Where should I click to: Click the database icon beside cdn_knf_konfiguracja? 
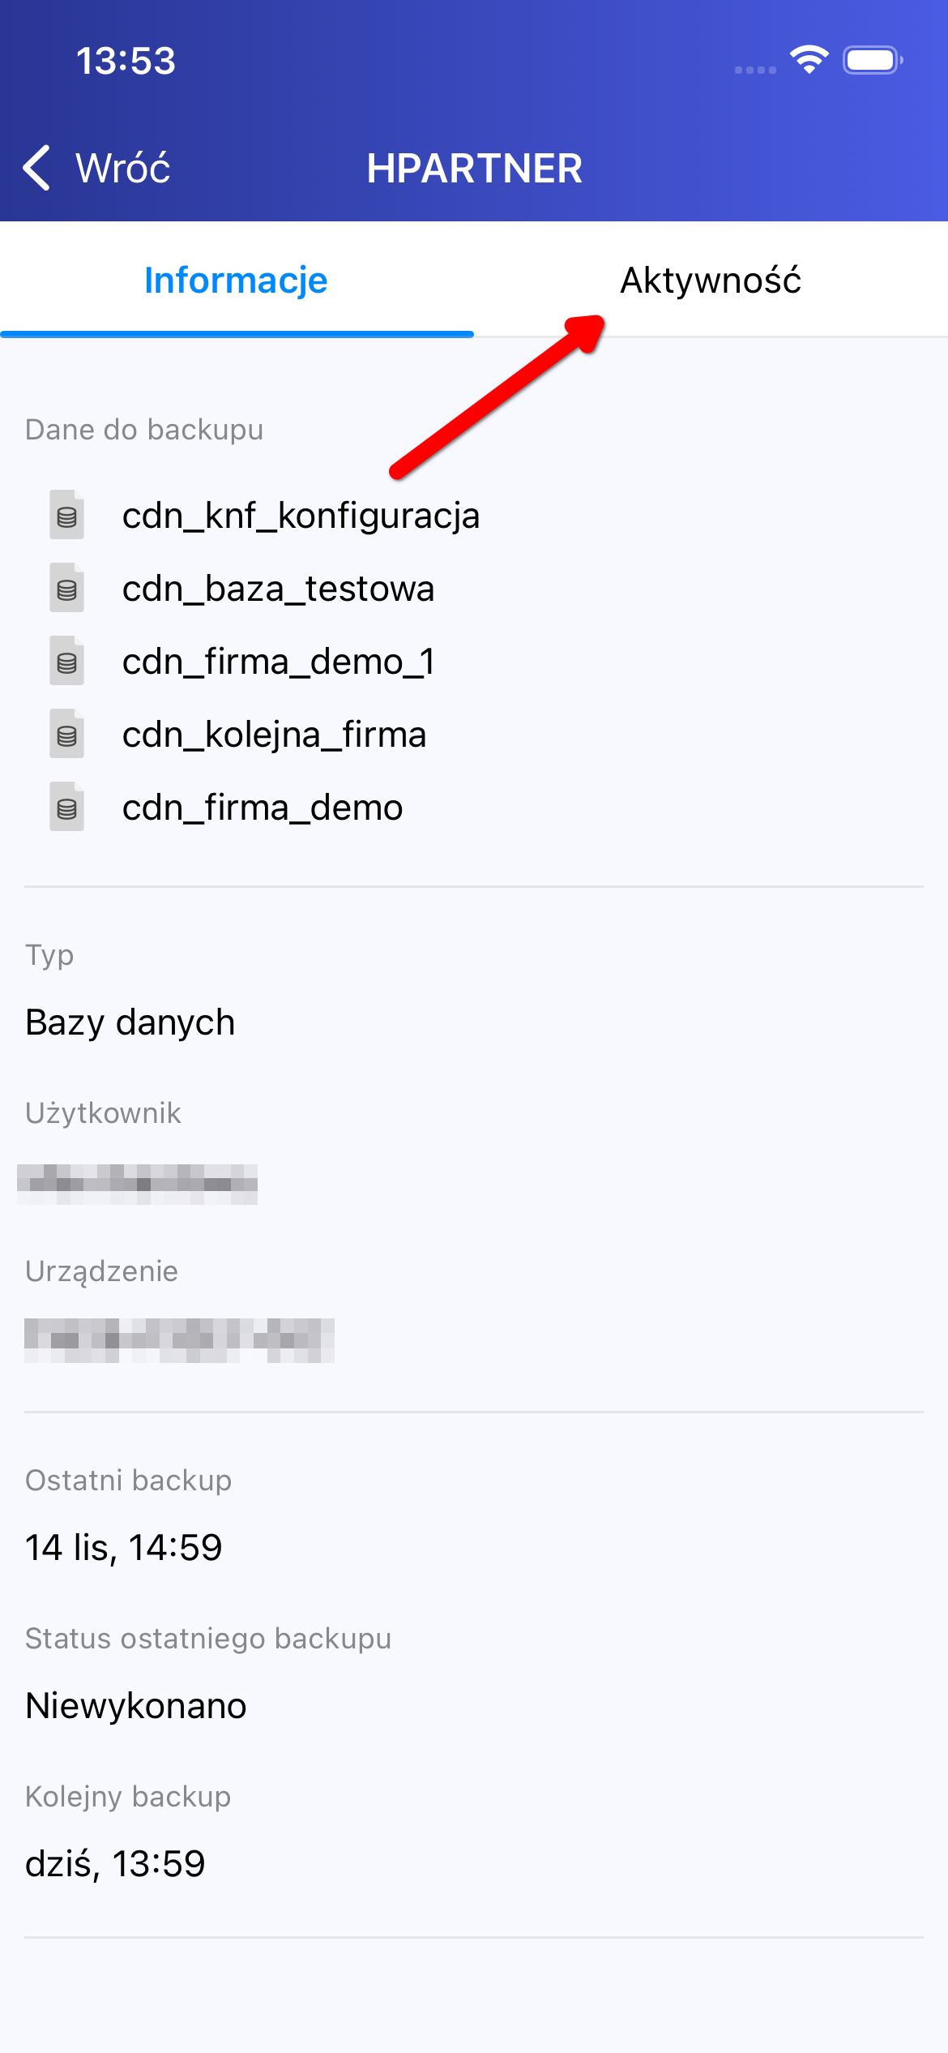pyautogui.click(x=66, y=515)
